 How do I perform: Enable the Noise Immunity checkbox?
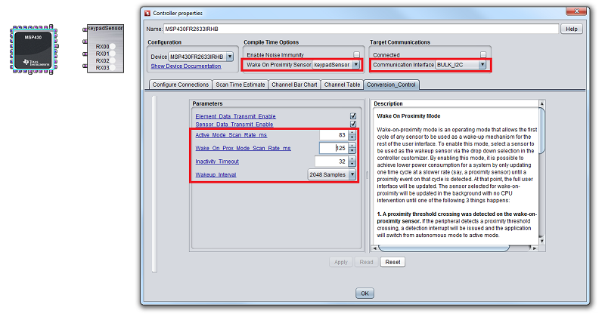[x=356, y=55]
